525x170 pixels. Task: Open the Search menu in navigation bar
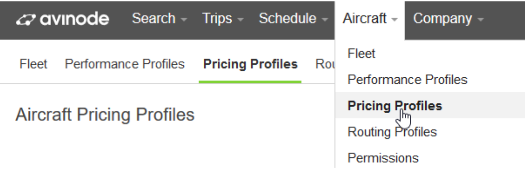coord(159,19)
